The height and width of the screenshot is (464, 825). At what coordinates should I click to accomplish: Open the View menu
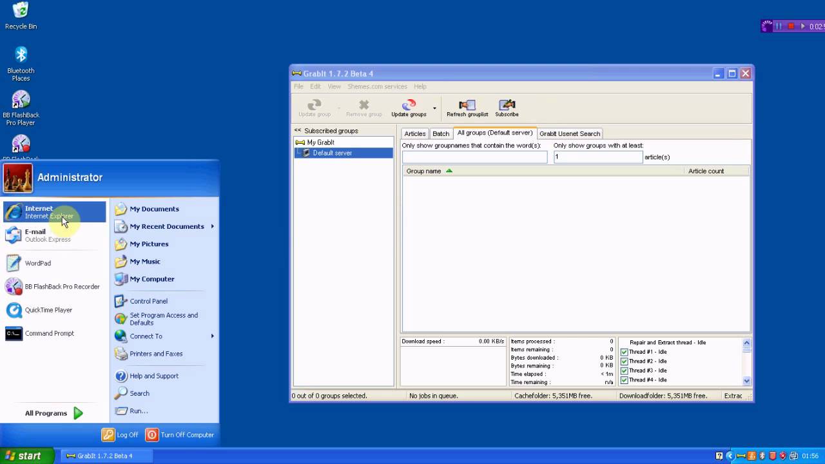pos(334,86)
